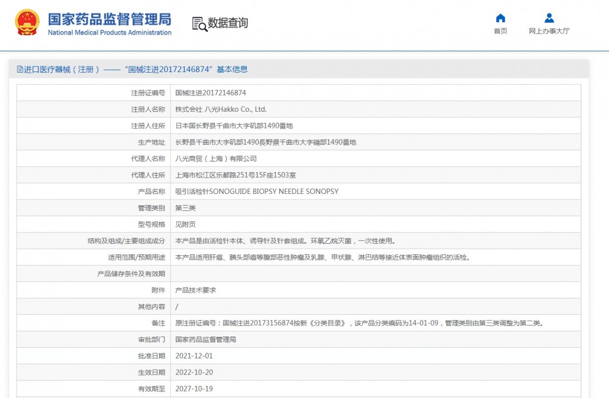Click the 数据查询 heading text
609x398 pixels.
[x=228, y=23]
